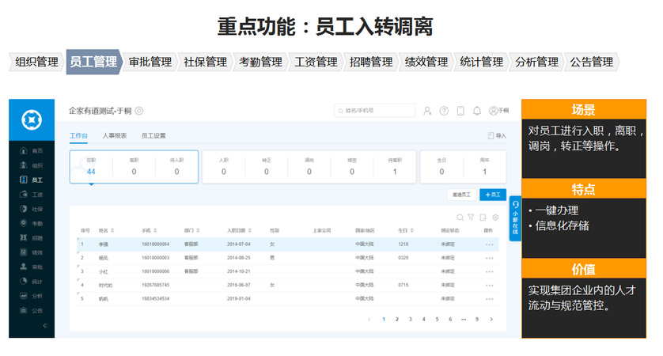Go to page 2 in pagination
Image resolution: width=663 pixels, height=356 pixels.
click(x=397, y=320)
